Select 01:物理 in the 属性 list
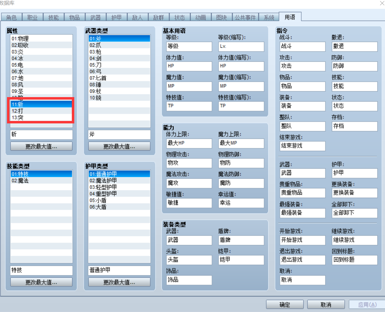The width and height of the screenshot is (385, 312). point(41,39)
